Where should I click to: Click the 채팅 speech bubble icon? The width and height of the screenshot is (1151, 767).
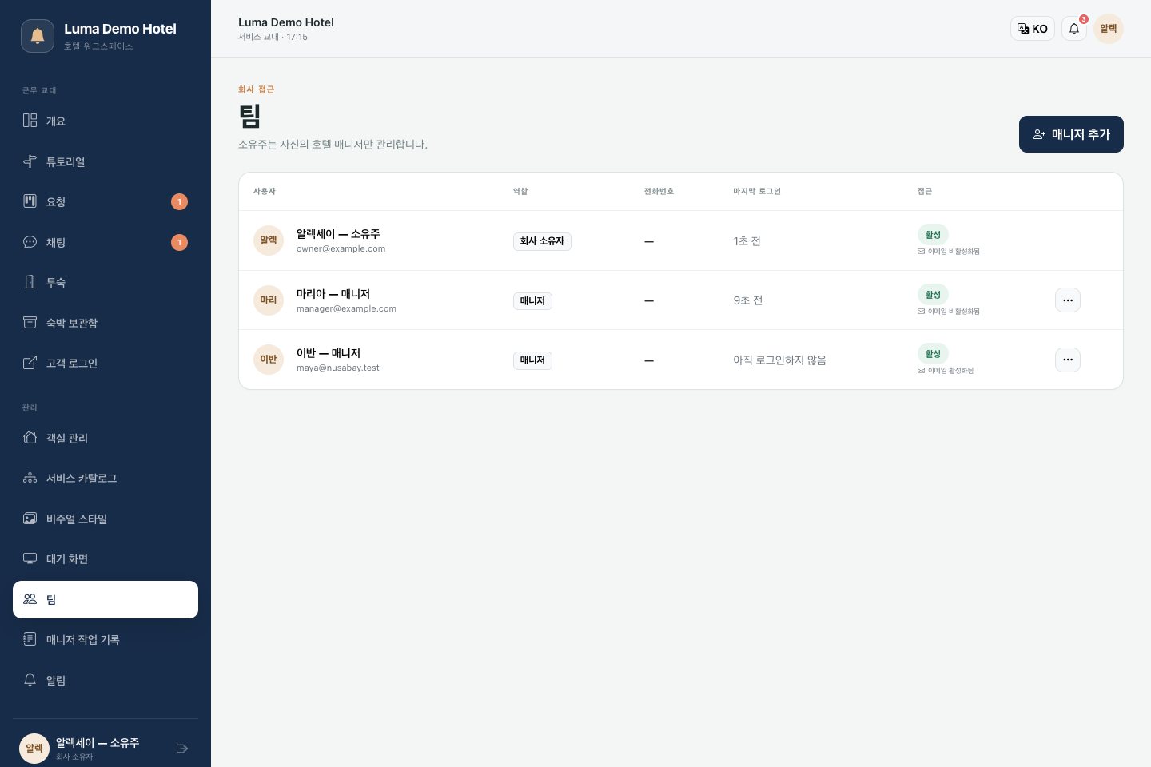tap(30, 242)
